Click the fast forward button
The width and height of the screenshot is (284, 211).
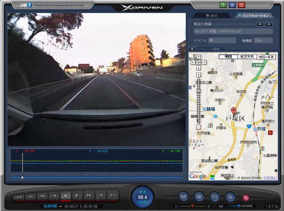89,196
